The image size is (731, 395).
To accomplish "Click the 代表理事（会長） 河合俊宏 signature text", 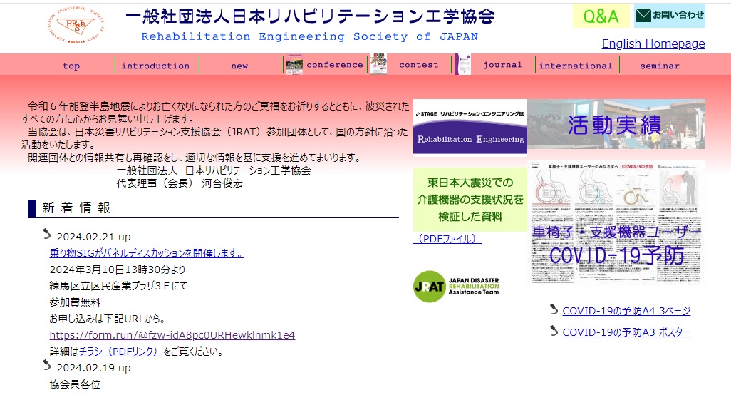I will 180,183.
